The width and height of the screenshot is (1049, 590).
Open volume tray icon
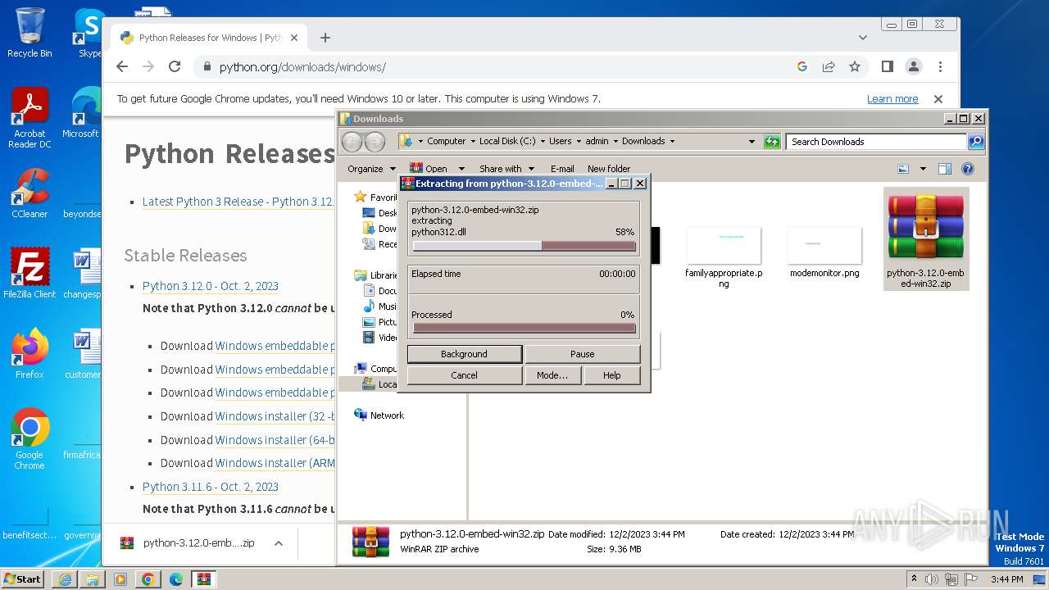(932, 579)
